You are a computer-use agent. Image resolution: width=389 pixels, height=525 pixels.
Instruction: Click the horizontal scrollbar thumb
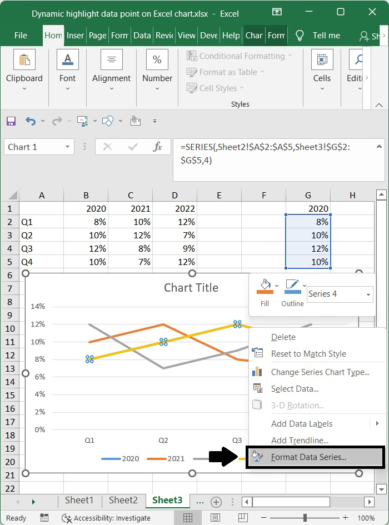click(x=291, y=502)
